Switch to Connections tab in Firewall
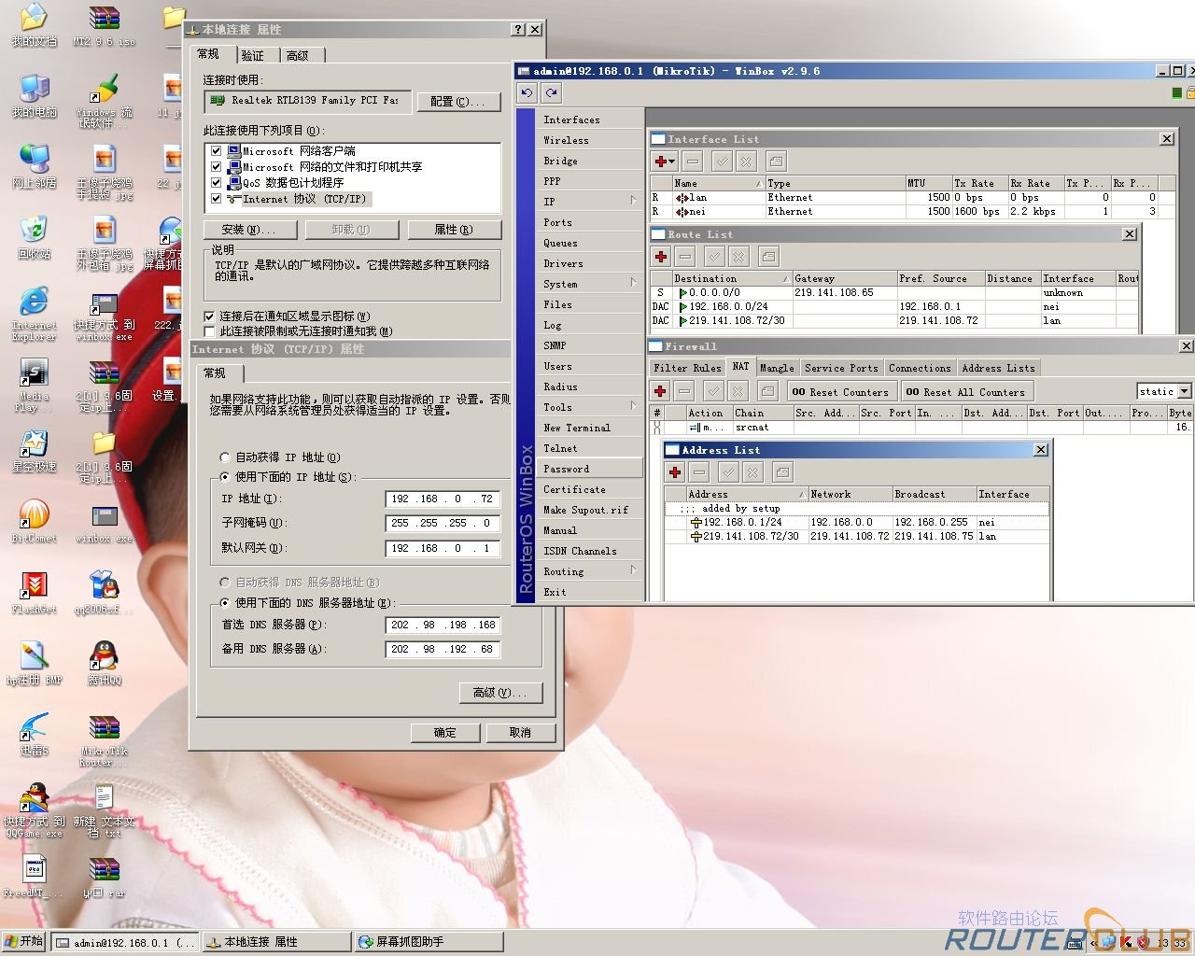Viewport: 1195px width, 956px height. click(920, 368)
